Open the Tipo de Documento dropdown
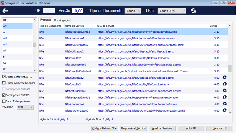 pos(133,11)
